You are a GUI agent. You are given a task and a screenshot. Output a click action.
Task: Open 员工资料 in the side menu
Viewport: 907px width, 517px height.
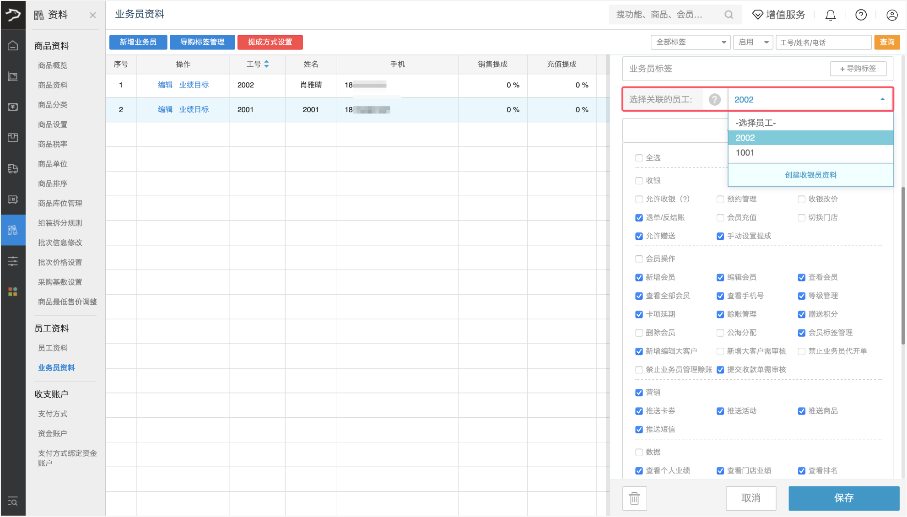pos(53,348)
